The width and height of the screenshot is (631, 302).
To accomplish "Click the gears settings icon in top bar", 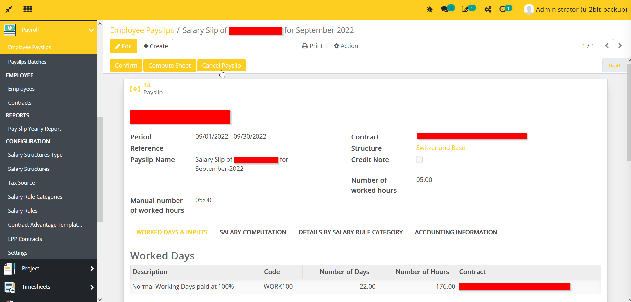I will click(x=488, y=9).
